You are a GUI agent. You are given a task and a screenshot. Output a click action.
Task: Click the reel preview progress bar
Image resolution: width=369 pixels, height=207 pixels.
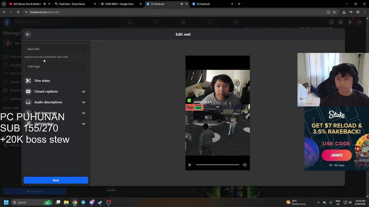(x=218, y=165)
